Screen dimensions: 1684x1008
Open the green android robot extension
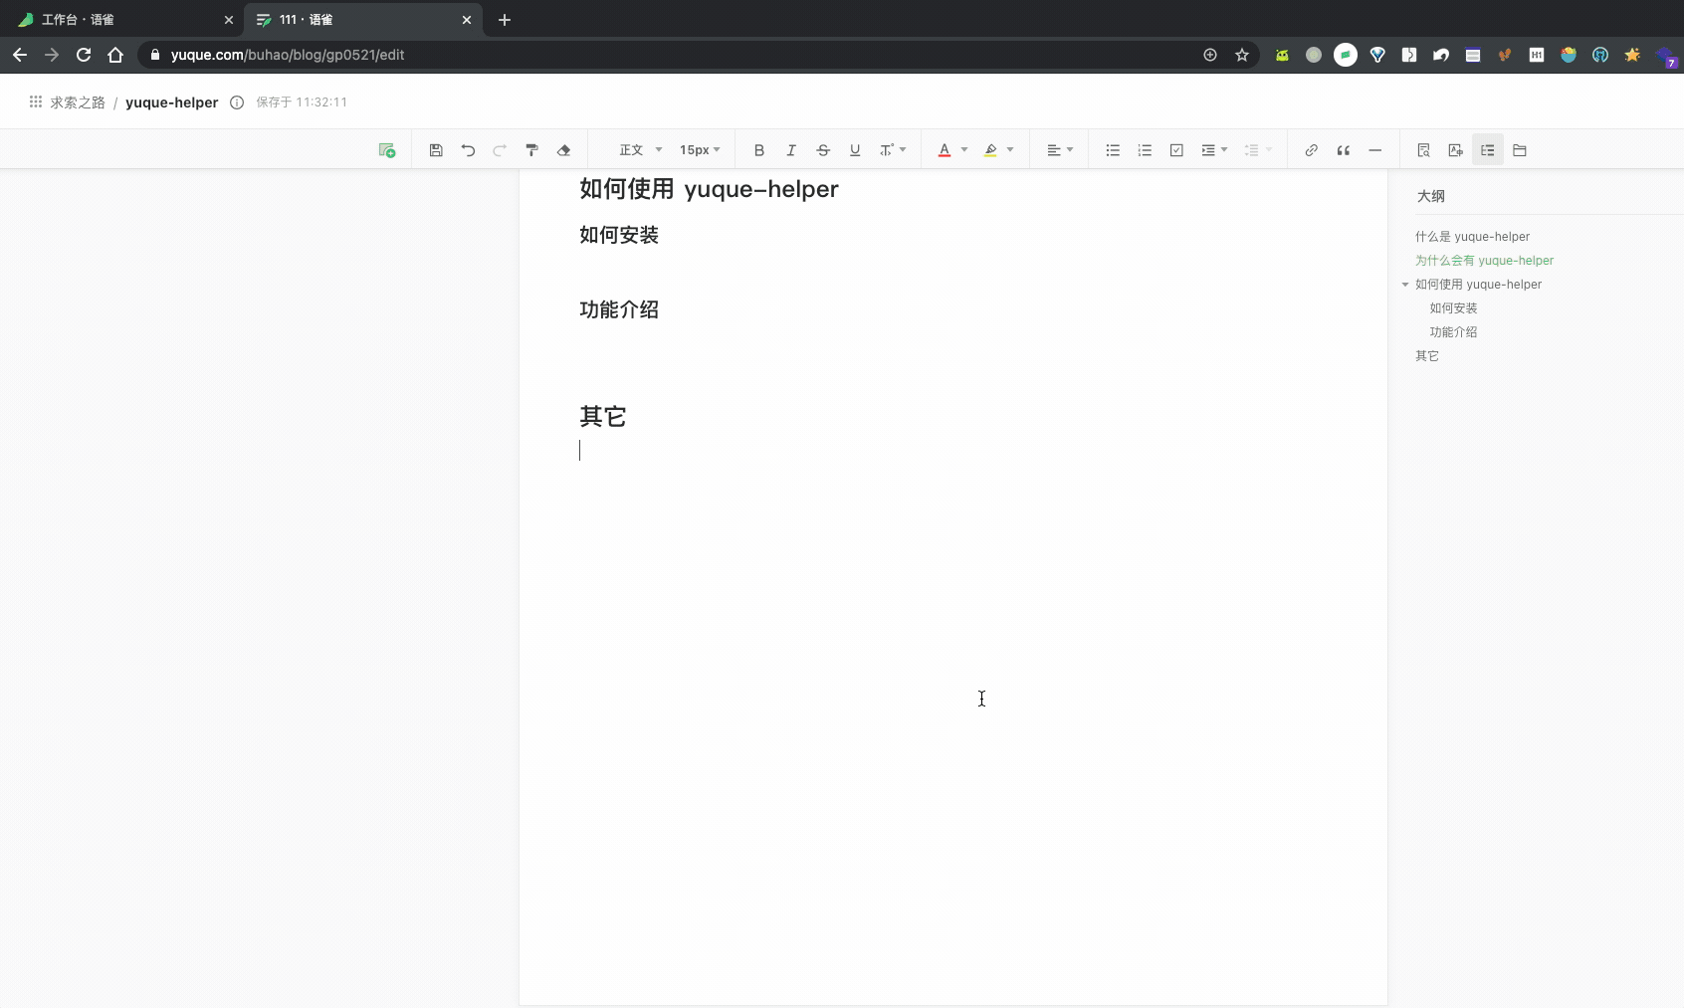[1282, 55]
